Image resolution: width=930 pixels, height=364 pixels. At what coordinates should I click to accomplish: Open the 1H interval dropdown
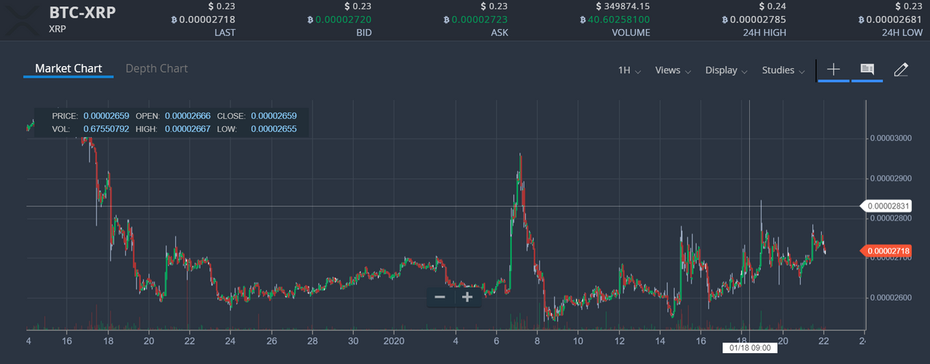point(629,70)
